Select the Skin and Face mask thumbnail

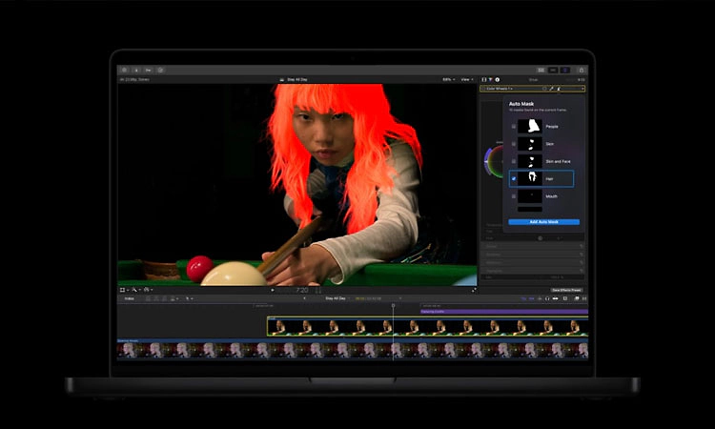(x=530, y=161)
